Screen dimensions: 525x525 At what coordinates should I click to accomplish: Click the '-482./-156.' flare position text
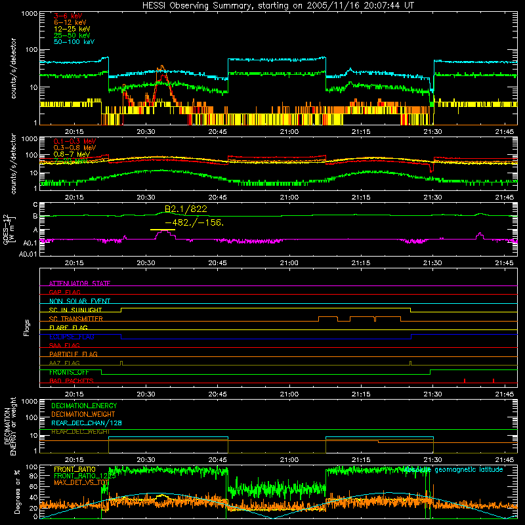pyautogui.click(x=194, y=222)
